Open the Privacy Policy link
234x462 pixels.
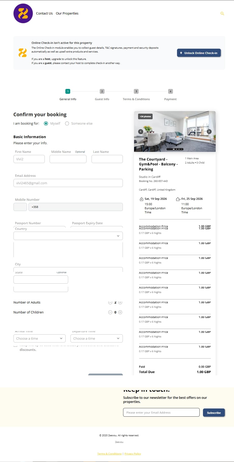coord(133,454)
